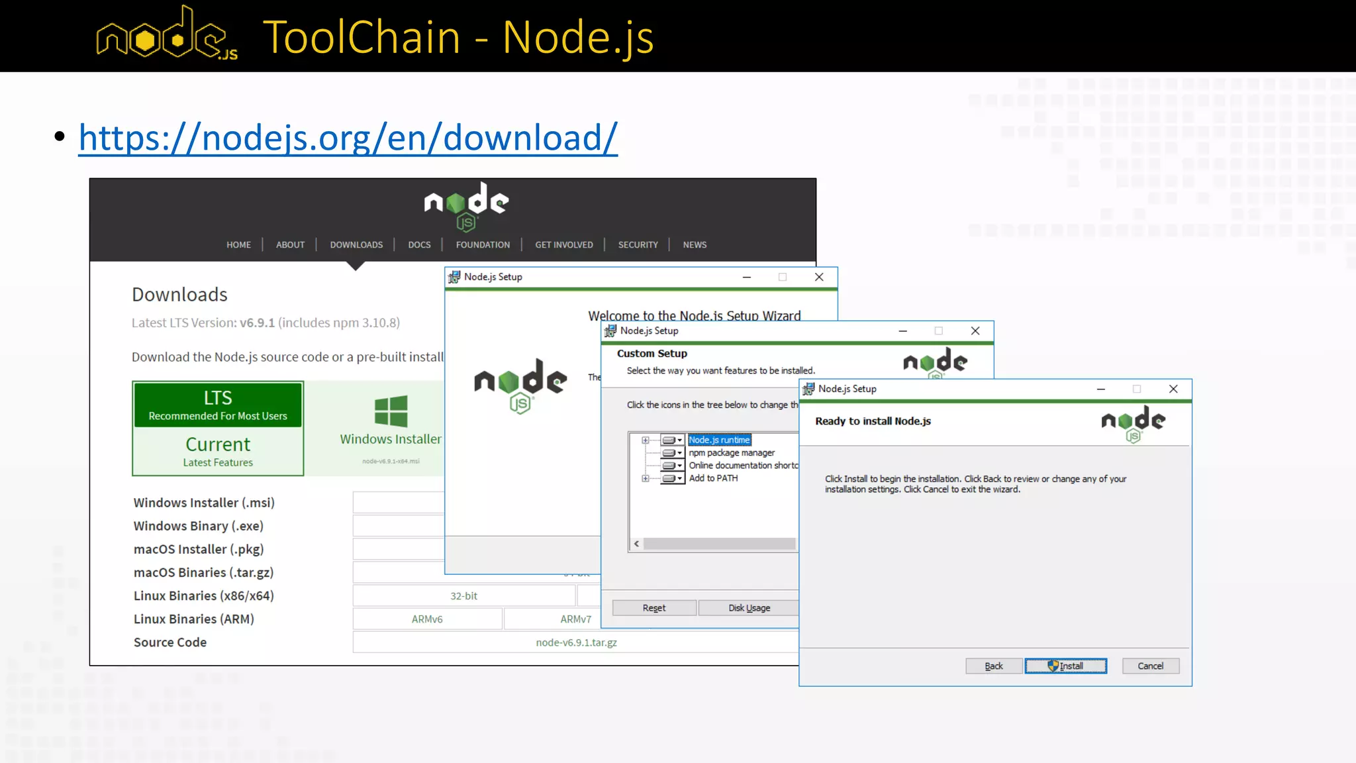Image resolution: width=1356 pixels, height=763 pixels.
Task: Click the green Windows Installer logo icon
Action: click(x=391, y=411)
